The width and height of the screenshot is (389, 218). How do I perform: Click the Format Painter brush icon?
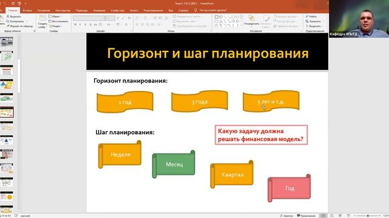pyautogui.click(x=8, y=26)
